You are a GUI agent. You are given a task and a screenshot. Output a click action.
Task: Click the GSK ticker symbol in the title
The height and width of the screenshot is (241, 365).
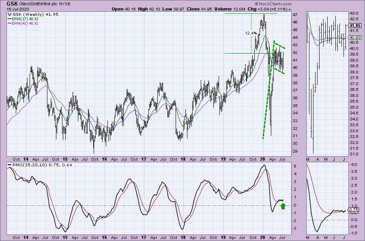click(12, 4)
